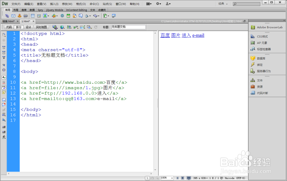The height and width of the screenshot is (181, 287).
Task: Select desktop size icon in status bar
Action: pos(189,178)
